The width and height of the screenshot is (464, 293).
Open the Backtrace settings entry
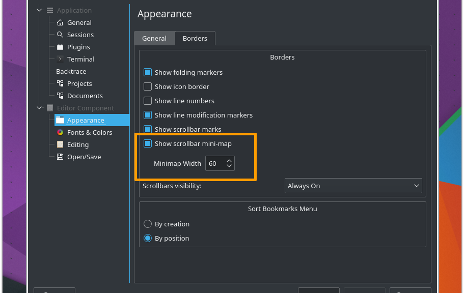pyautogui.click(x=71, y=71)
